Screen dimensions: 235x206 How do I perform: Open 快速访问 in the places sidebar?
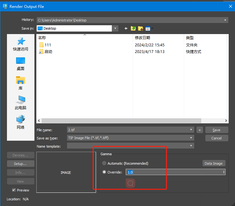21,44
